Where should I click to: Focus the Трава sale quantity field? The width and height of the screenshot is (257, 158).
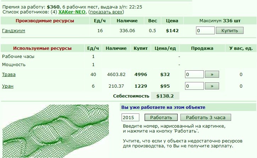pyautogui.click(x=194, y=74)
